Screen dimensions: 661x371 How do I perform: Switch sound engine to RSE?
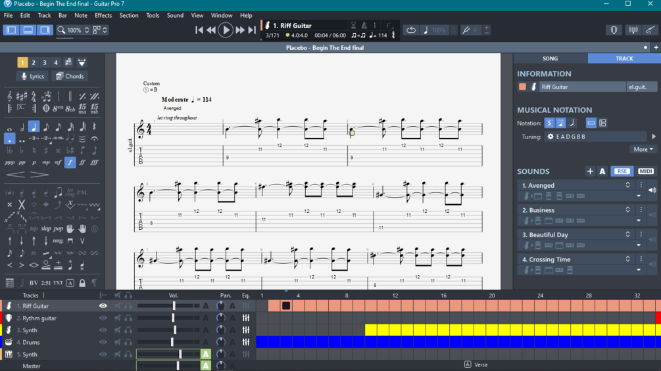click(622, 171)
